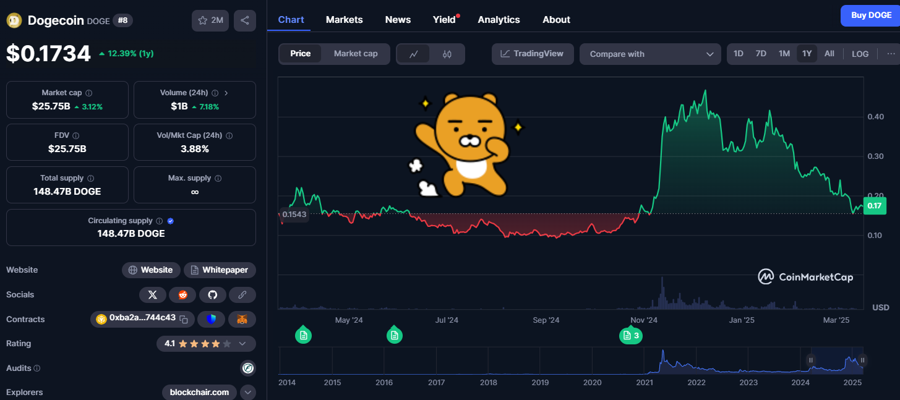
Task: Click the audit provider icon
Action: (x=248, y=368)
